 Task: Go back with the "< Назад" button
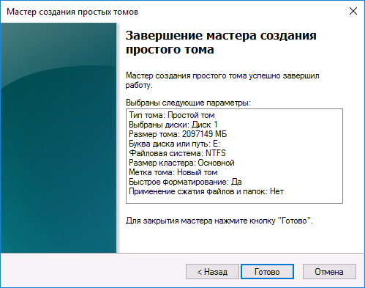coord(212,271)
